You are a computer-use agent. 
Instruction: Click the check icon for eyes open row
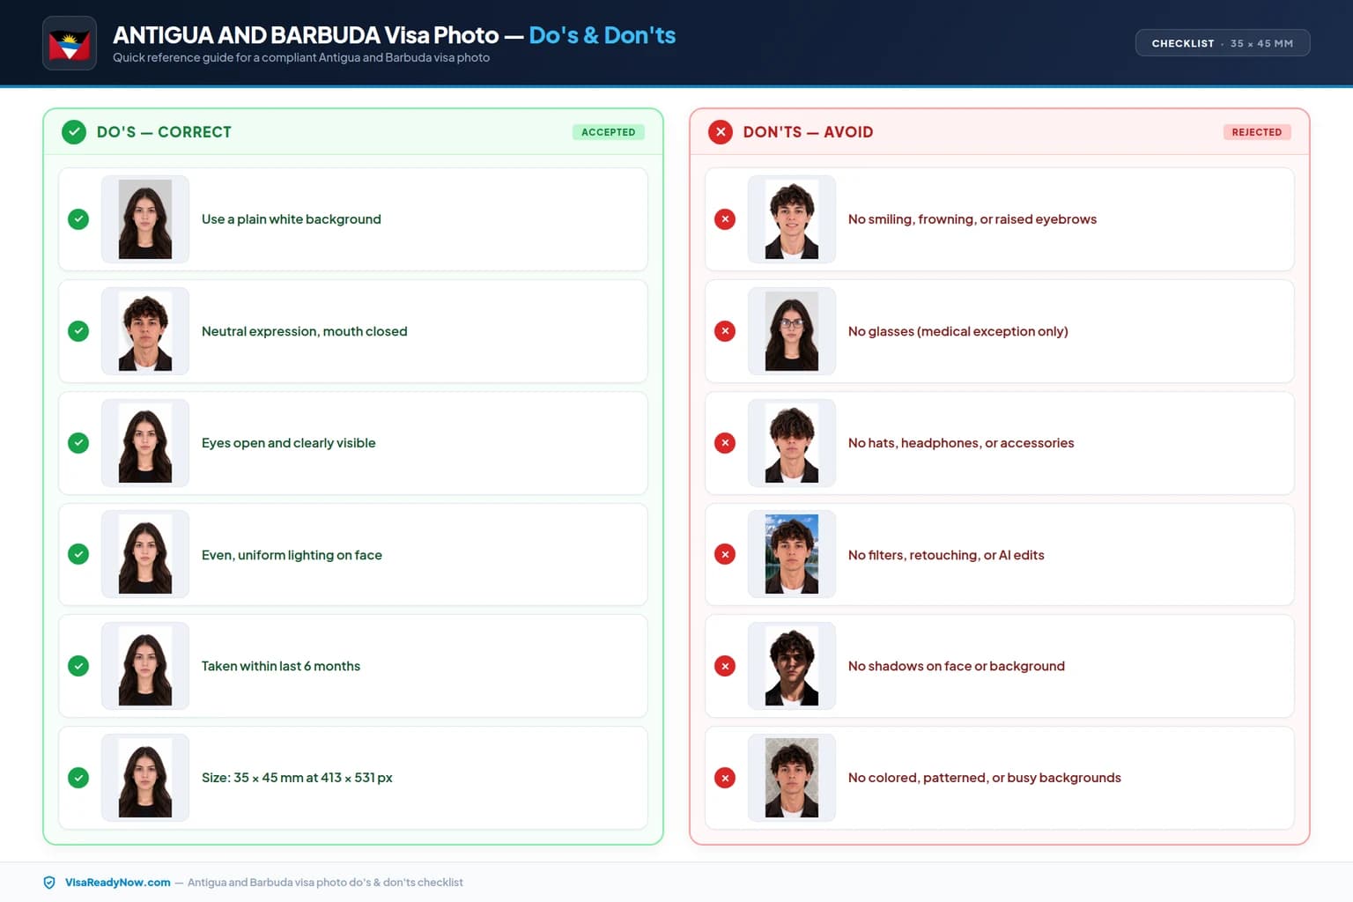coord(78,443)
